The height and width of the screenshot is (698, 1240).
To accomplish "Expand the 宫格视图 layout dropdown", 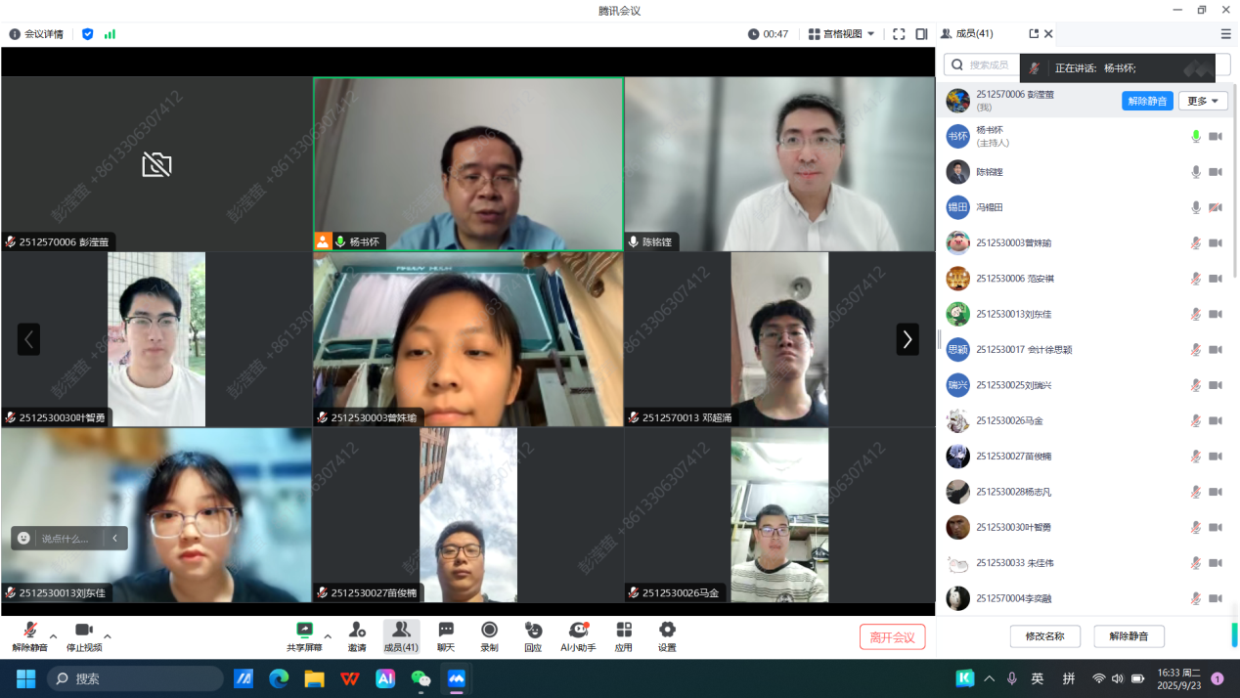I will pyautogui.click(x=842, y=34).
